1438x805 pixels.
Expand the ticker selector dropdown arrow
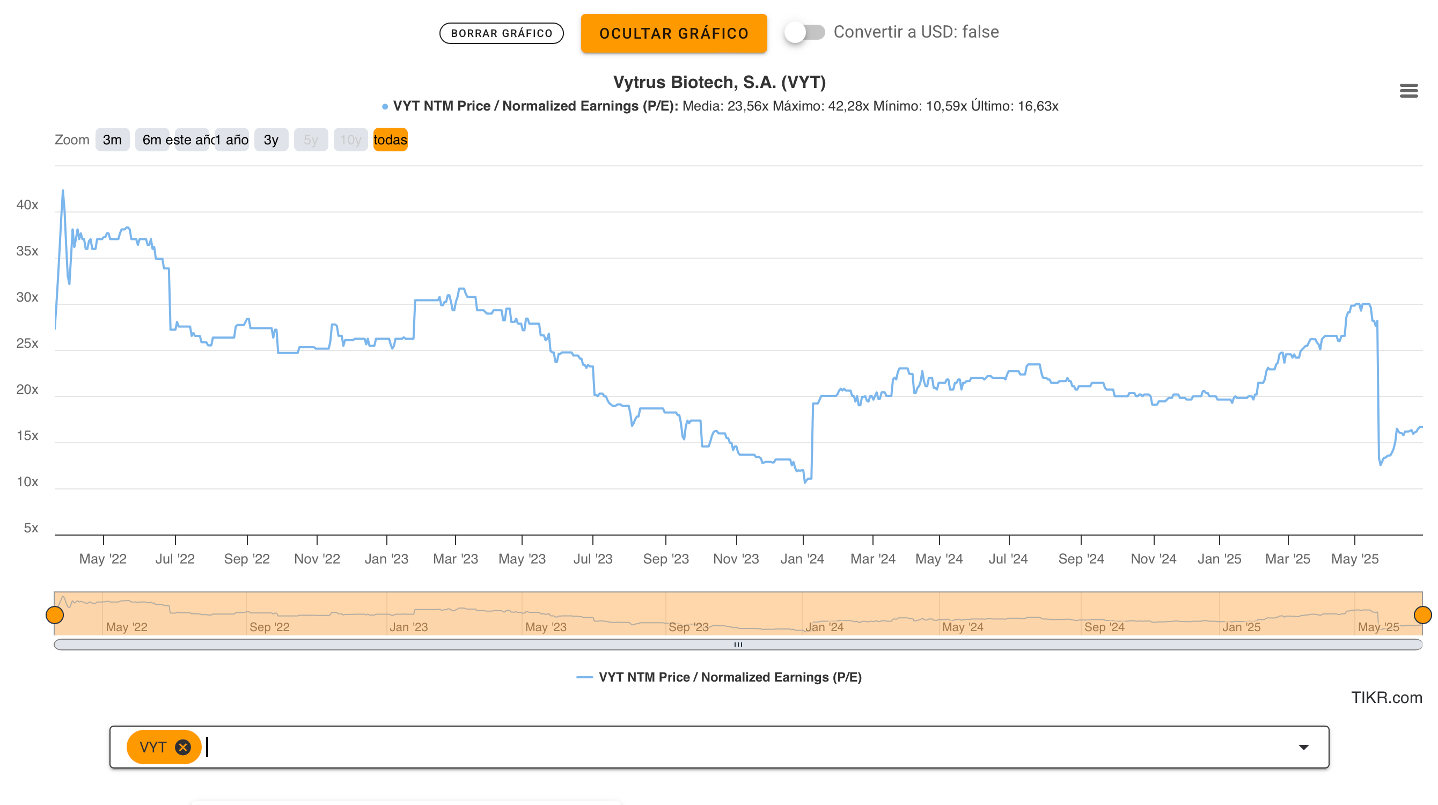[1303, 747]
